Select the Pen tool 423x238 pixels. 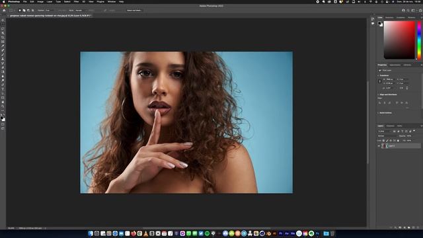[x=3, y=85]
